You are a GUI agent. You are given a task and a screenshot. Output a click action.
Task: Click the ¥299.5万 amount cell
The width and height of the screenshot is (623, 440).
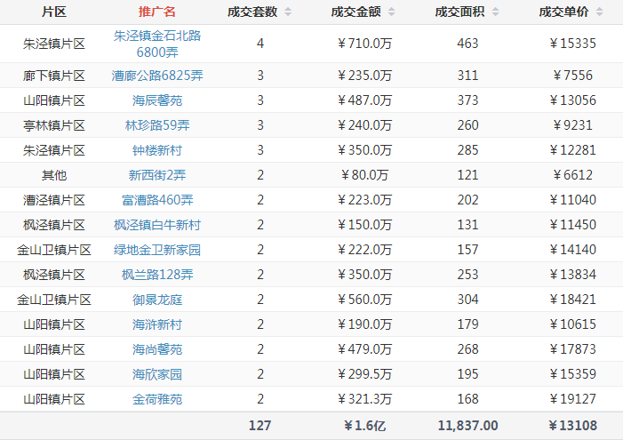click(364, 374)
